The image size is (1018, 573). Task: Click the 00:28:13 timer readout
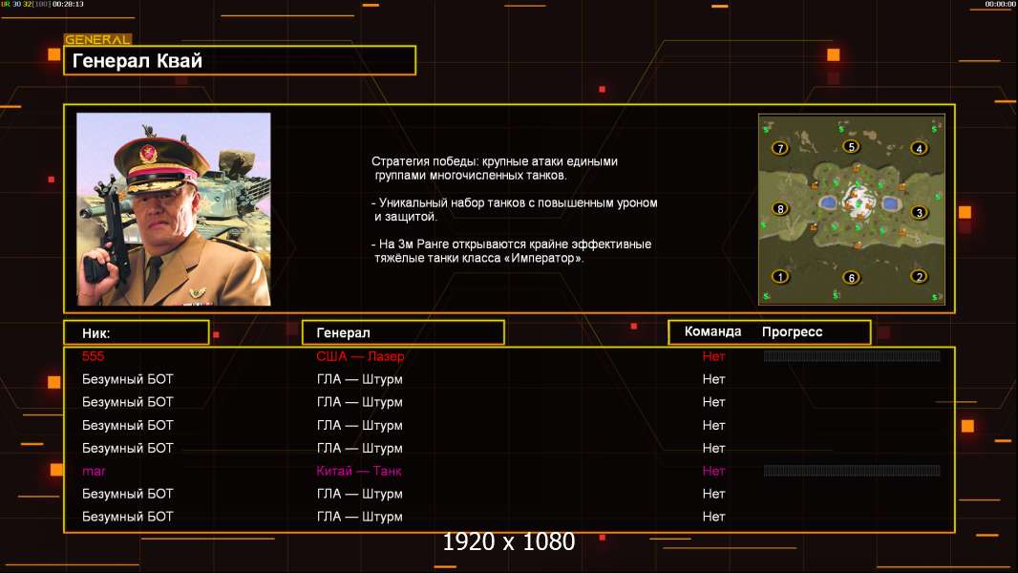(x=68, y=4)
